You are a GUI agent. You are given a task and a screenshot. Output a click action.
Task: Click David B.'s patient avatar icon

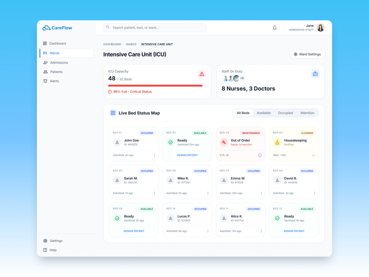pyautogui.click(x=277, y=180)
